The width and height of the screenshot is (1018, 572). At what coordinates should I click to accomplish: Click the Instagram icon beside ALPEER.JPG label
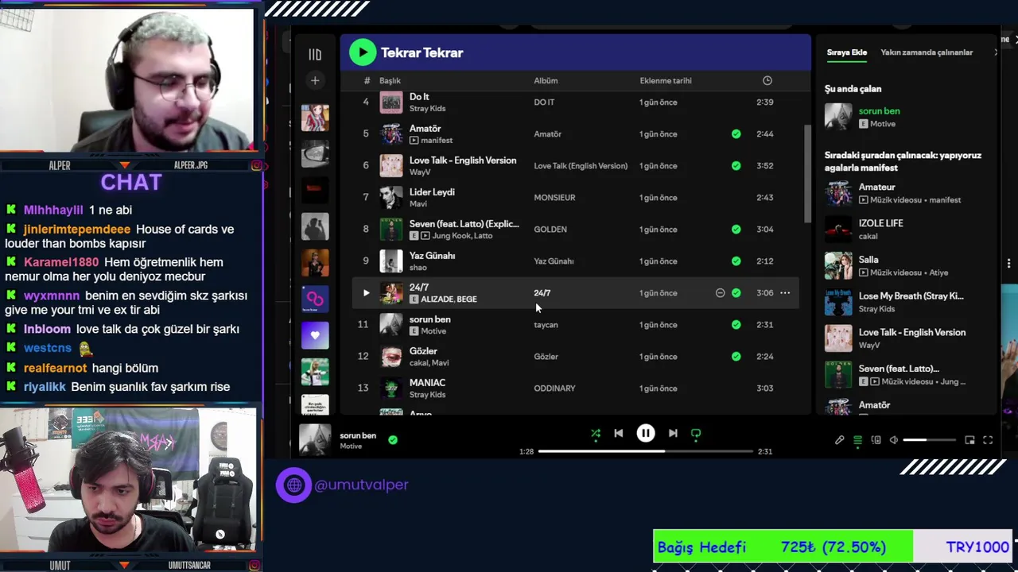(257, 165)
